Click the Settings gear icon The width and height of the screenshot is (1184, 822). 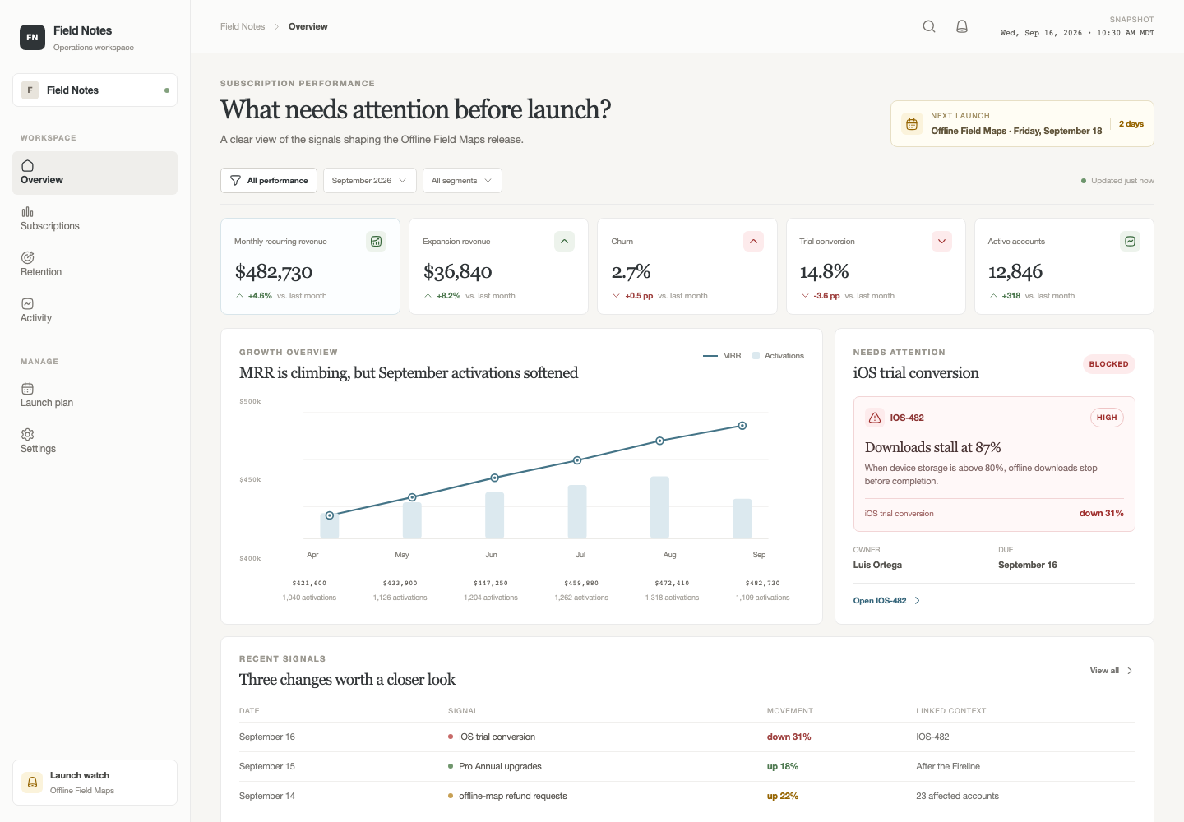point(27,434)
